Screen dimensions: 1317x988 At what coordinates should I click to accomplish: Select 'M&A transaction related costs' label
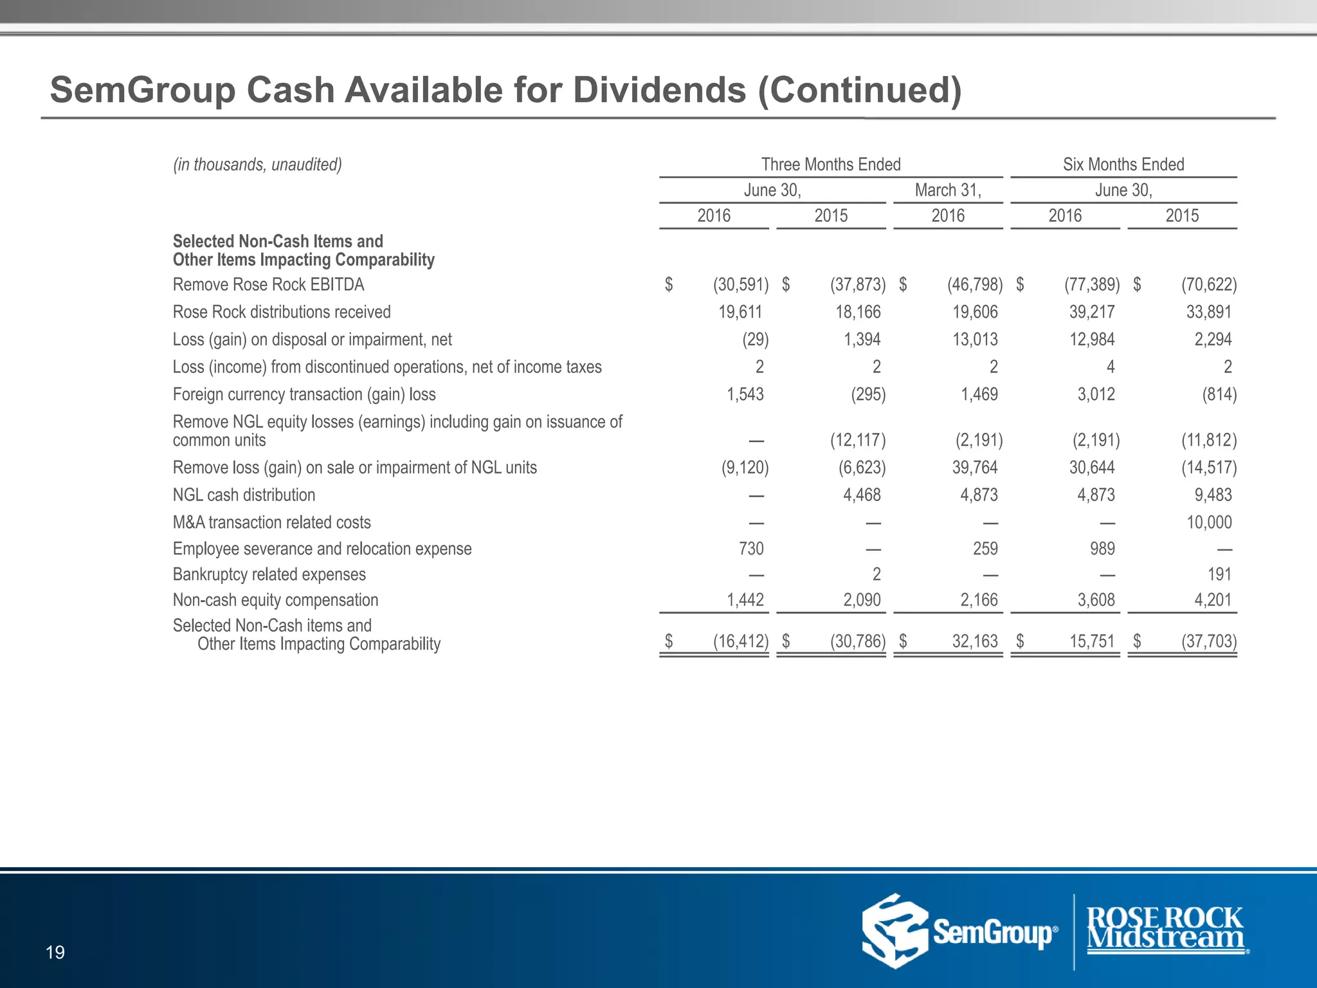coord(271,522)
